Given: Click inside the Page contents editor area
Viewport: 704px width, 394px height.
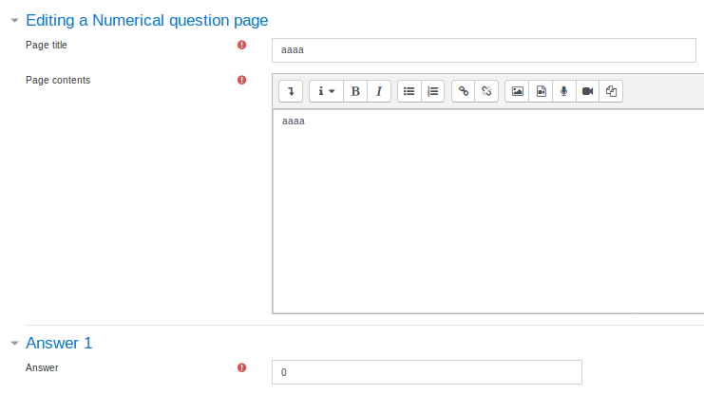Looking at the screenshot, I should pos(488,211).
